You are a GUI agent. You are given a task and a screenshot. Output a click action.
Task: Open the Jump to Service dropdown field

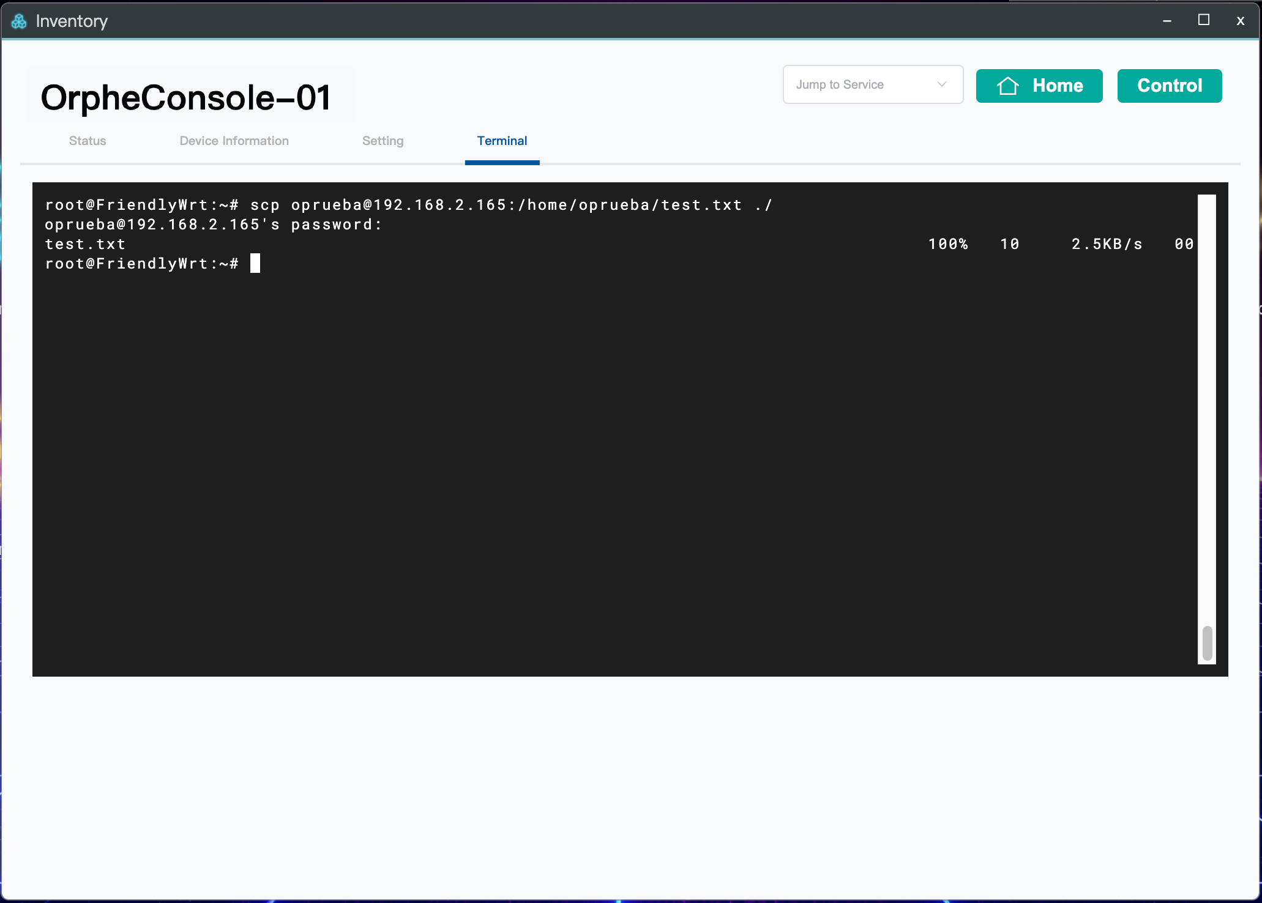click(857, 84)
